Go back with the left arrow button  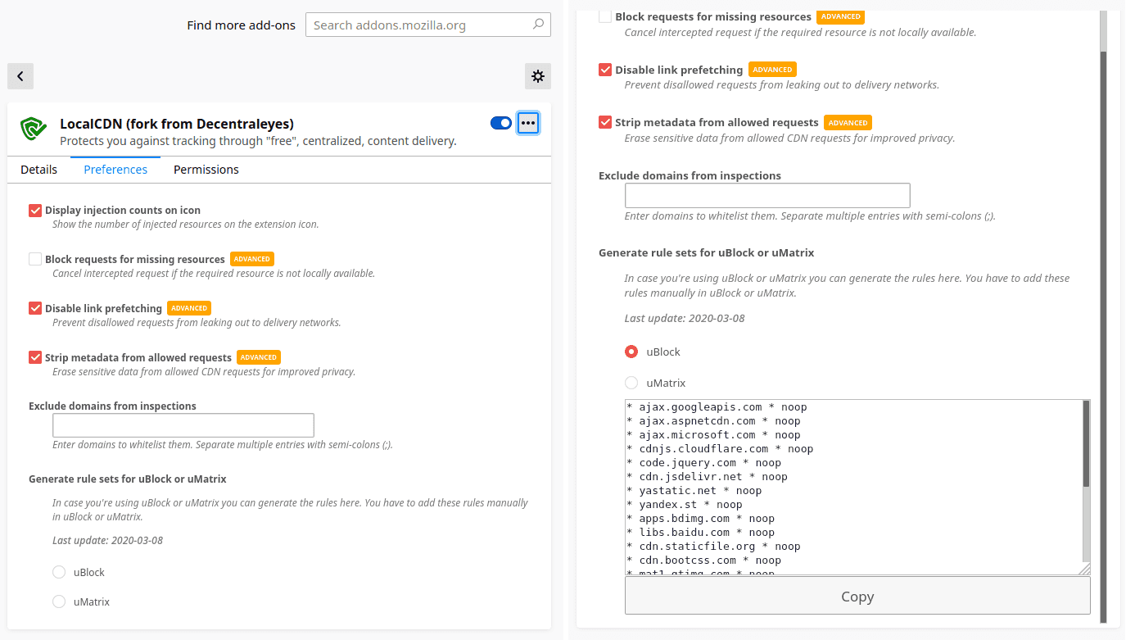20,76
